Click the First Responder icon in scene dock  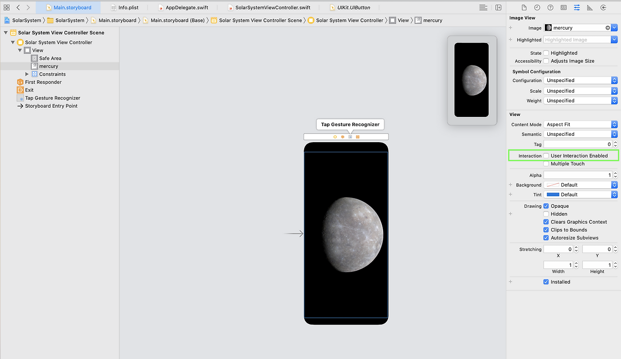(343, 137)
